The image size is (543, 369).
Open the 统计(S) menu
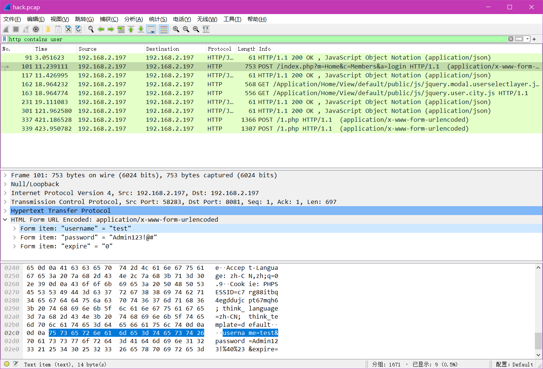158,19
